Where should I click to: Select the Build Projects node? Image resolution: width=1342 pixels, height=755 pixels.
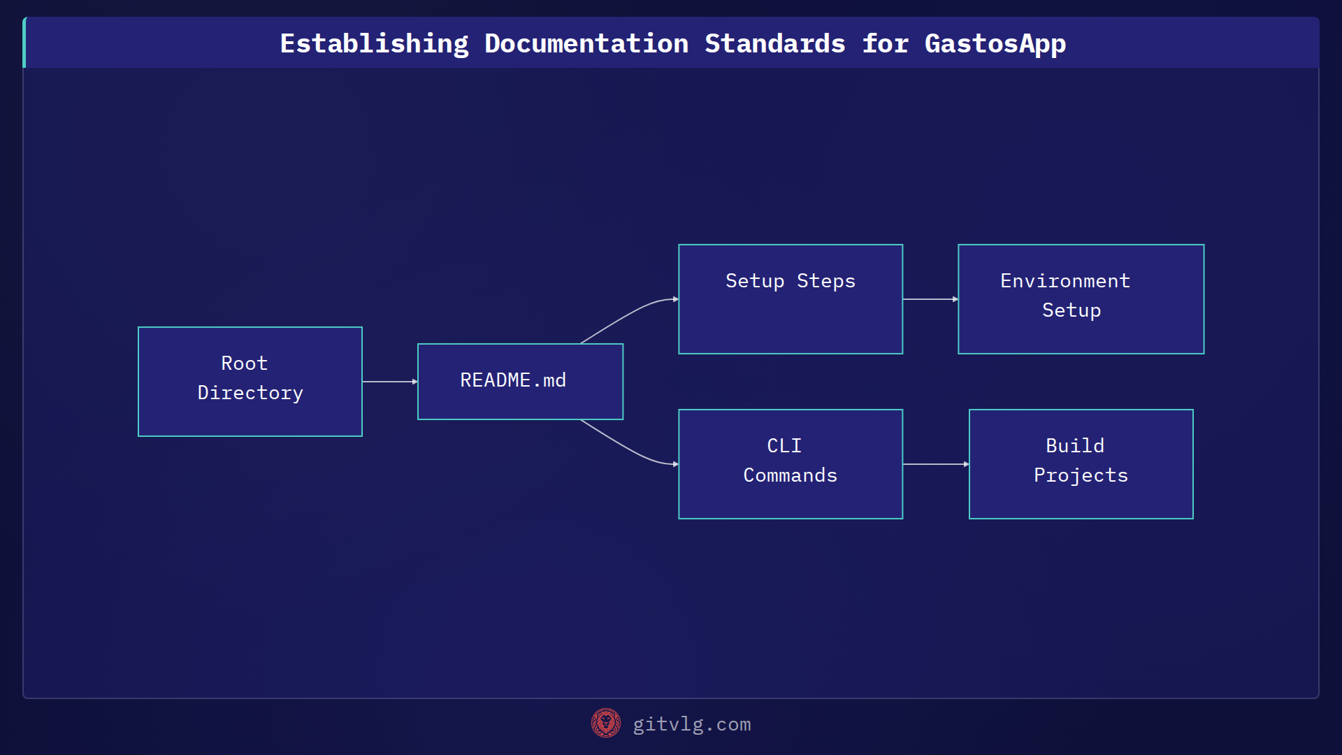(1081, 464)
